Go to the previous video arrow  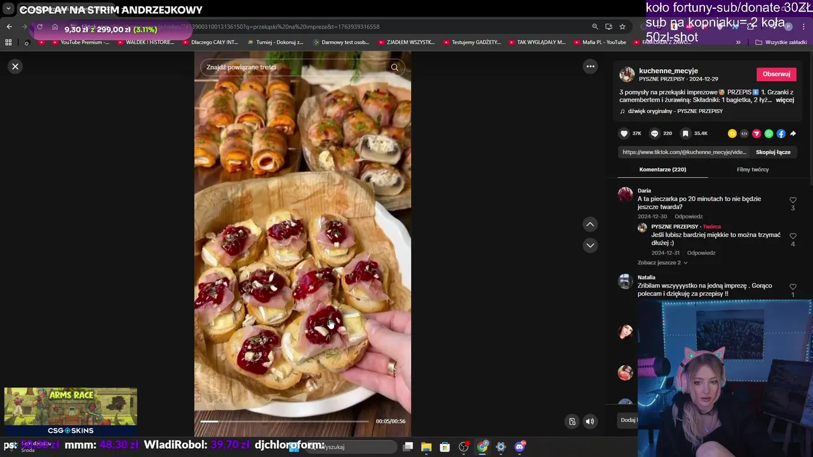point(590,224)
